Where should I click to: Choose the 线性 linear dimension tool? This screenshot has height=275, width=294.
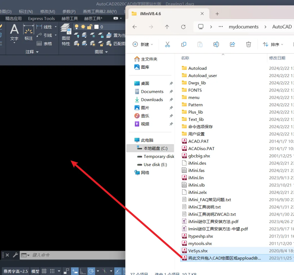(x=45, y=27)
